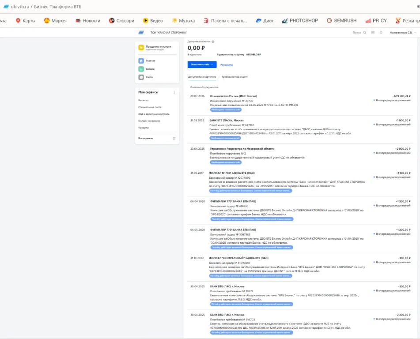Click the blocking notice under Платёжное требование № 914703
Screen dimensions: 420x339
coord(252,332)
